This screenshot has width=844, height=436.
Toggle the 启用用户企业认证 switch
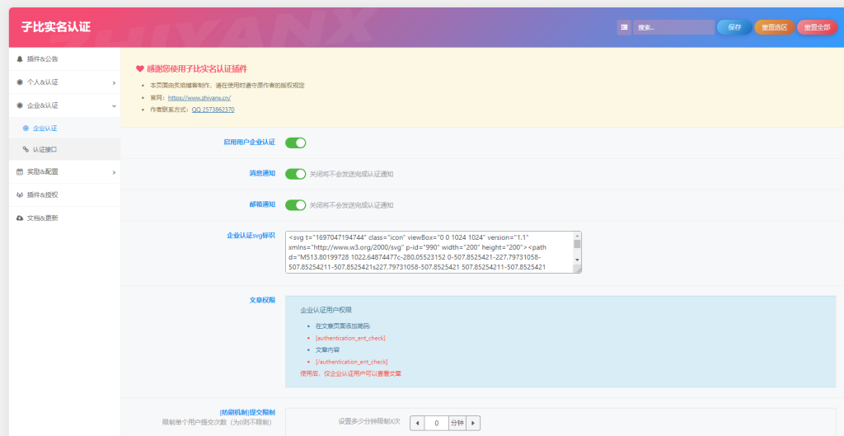[x=296, y=143]
